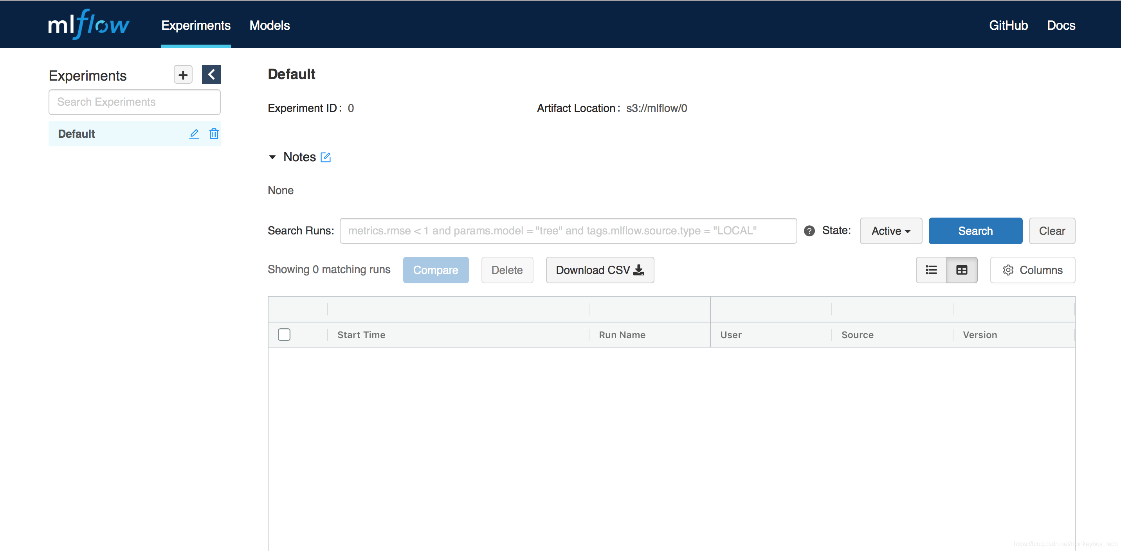
Task: Click the edit experiment pencil icon
Action: click(x=193, y=133)
